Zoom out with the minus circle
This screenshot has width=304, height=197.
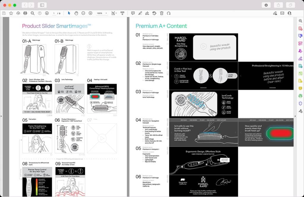tap(83, 13)
